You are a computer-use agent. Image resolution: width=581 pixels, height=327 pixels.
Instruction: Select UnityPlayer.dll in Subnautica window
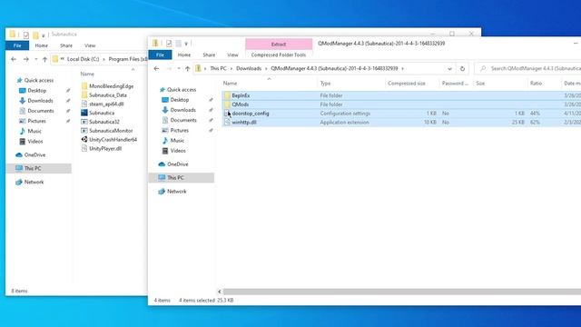click(105, 149)
